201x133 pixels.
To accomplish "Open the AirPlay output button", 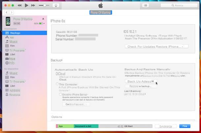I will 56,6.
